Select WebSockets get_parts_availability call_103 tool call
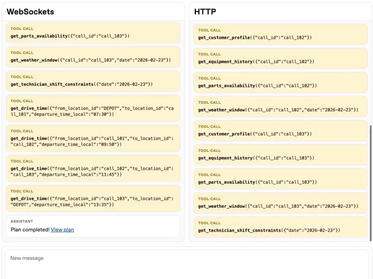 pos(93,33)
